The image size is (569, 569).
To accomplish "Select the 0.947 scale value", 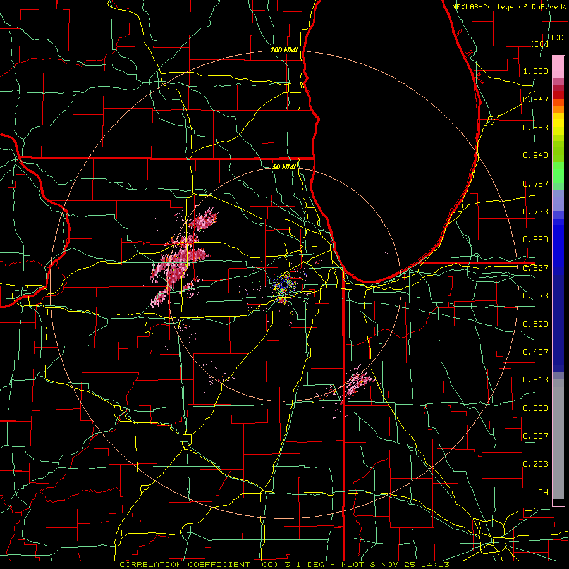I will [x=535, y=99].
